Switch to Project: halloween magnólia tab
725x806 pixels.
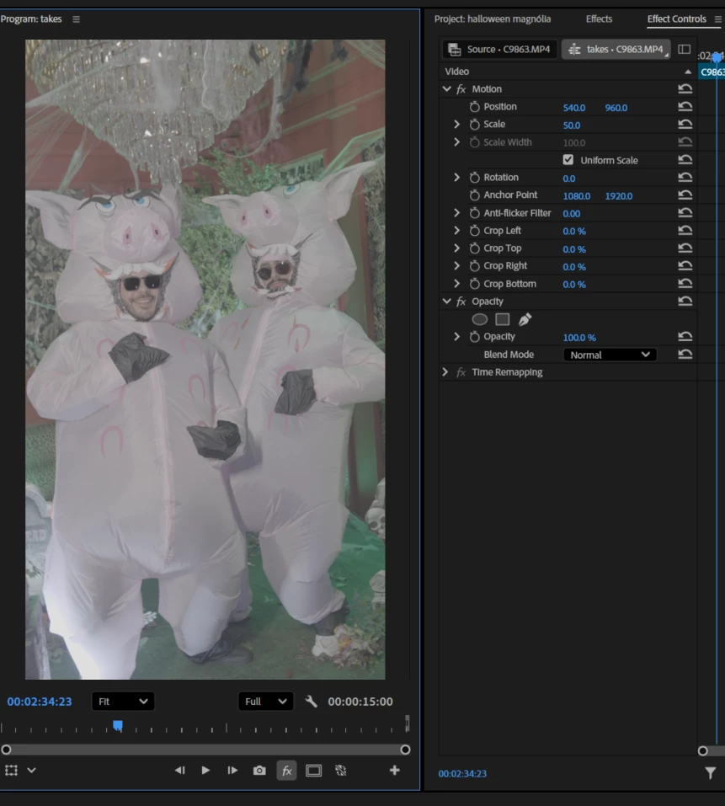point(493,19)
